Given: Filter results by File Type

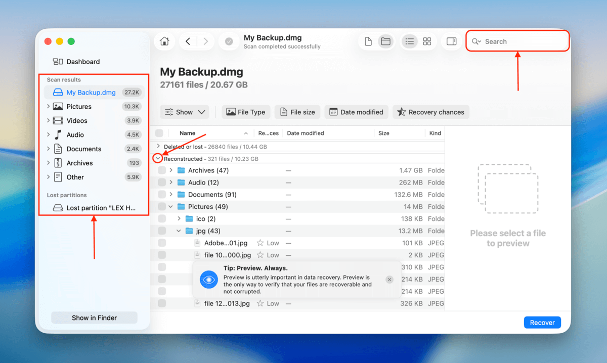Looking at the screenshot, I should click(246, 112).
